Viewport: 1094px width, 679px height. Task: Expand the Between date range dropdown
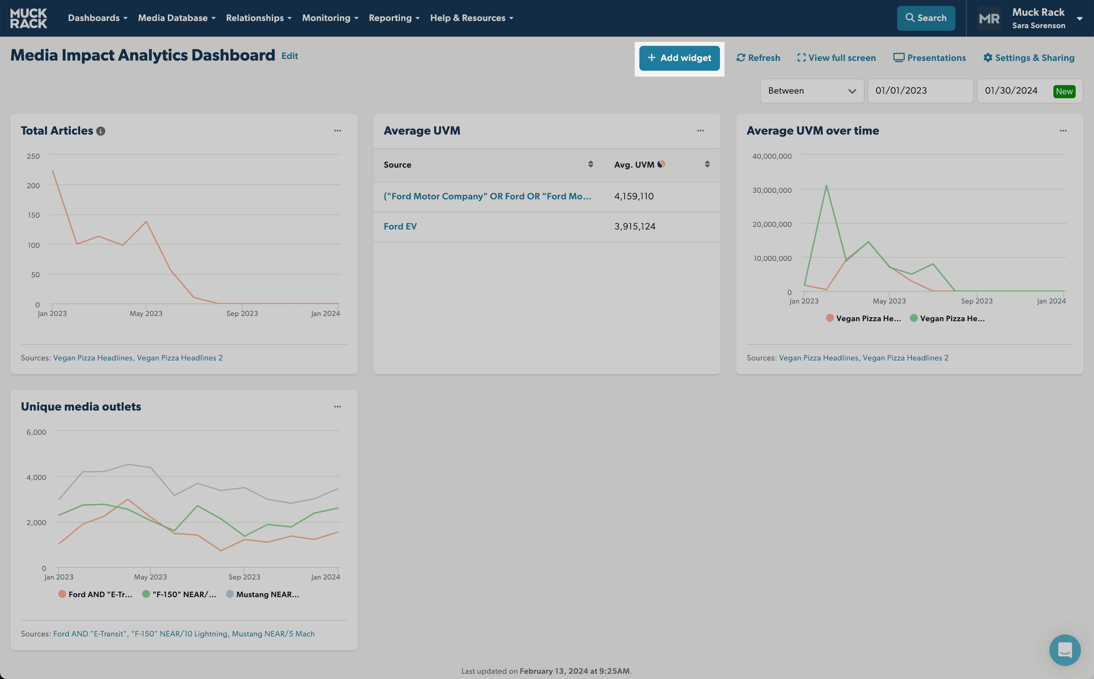click(x=812, y=91)
